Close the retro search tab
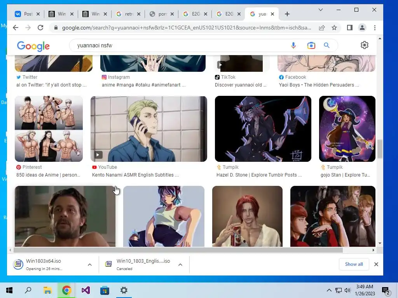The image size is (398, 298). [139, 14]
